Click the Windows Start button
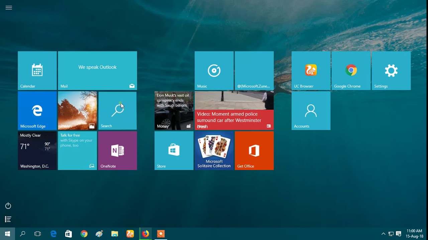Viewport: 428px width, 240px height. point(7,234)
